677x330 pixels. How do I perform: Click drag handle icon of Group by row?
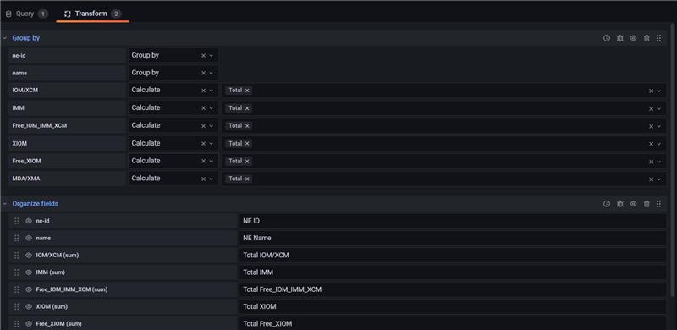[659, 38]
